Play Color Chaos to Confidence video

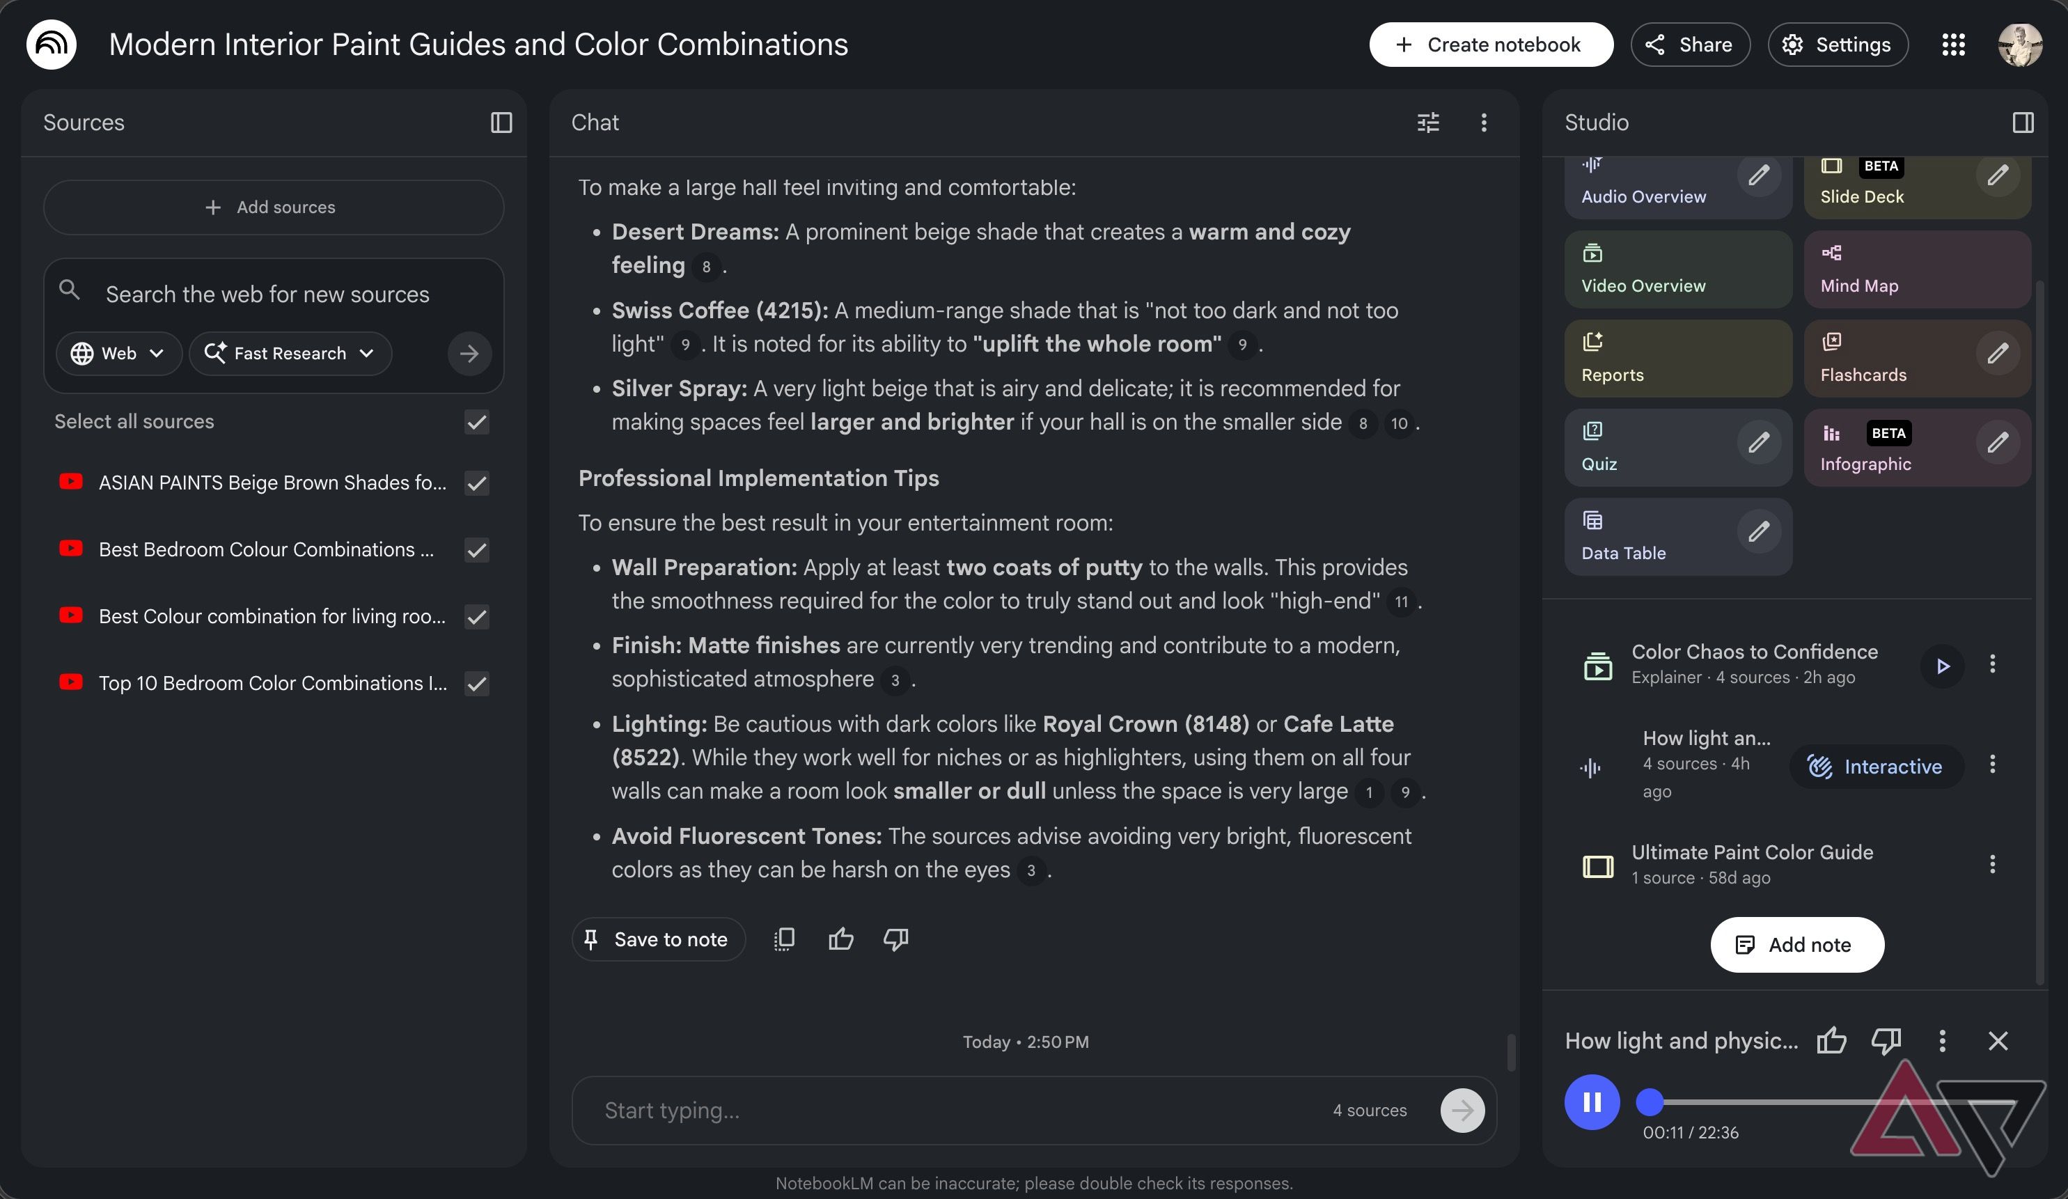(1943, 665)
